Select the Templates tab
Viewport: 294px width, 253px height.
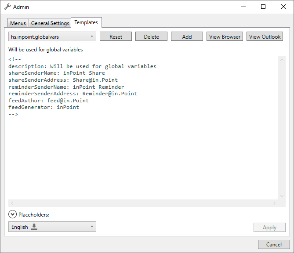click(86, 22)
